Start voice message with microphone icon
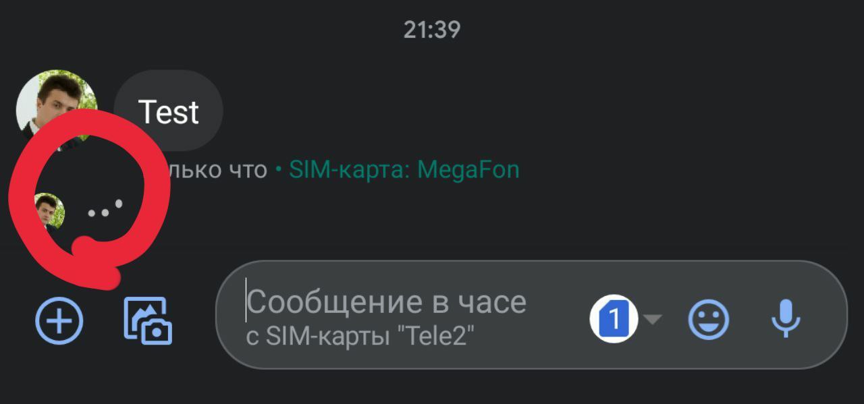864x404 pixels. point(786,318)
